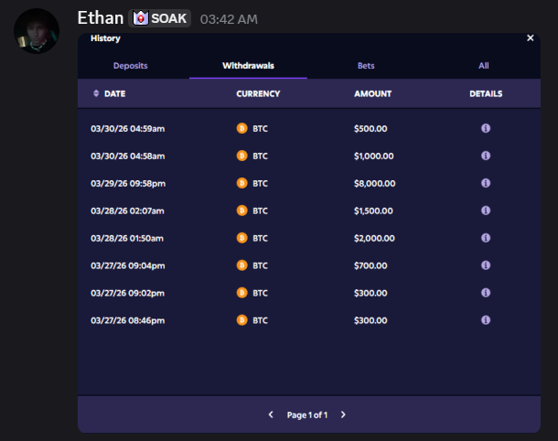The width and height of the screenshot is (558, 441).
Task: Open details for the 08:46pm $300.00 withdrawal
Action: pyautogui.click(x=486, y=320)
